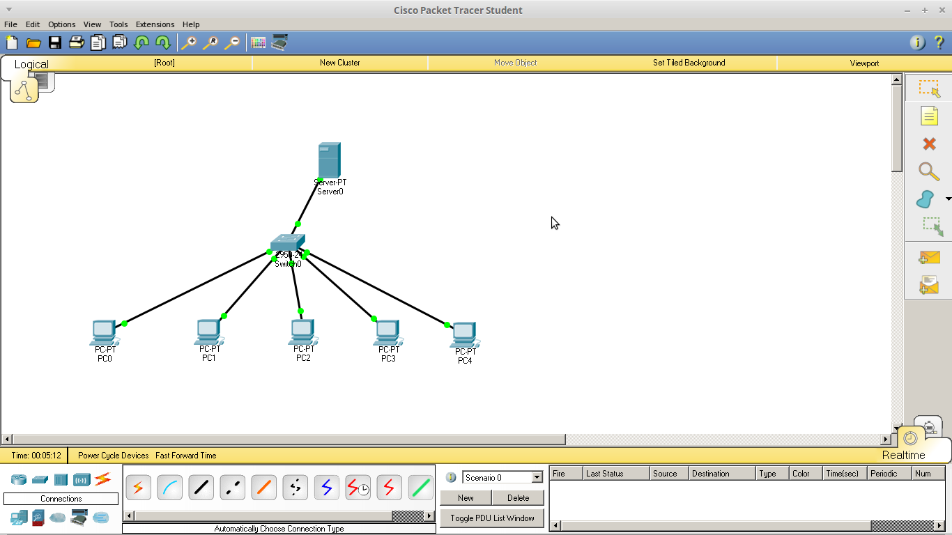Screen dimensions: 952x535
Task: Pick the Serial DCE clock cable
Action: (x=358, y=488)
